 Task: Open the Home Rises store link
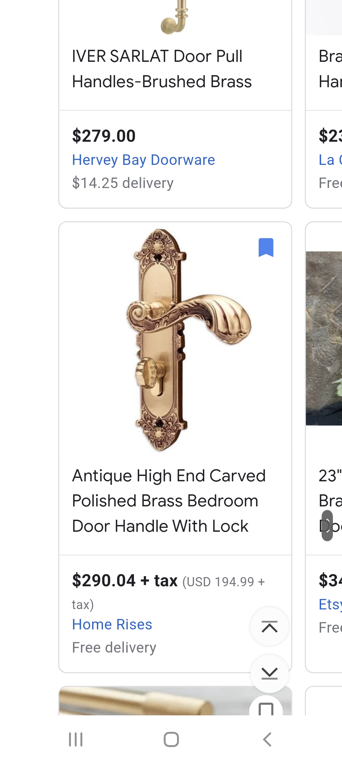[112, 624]
